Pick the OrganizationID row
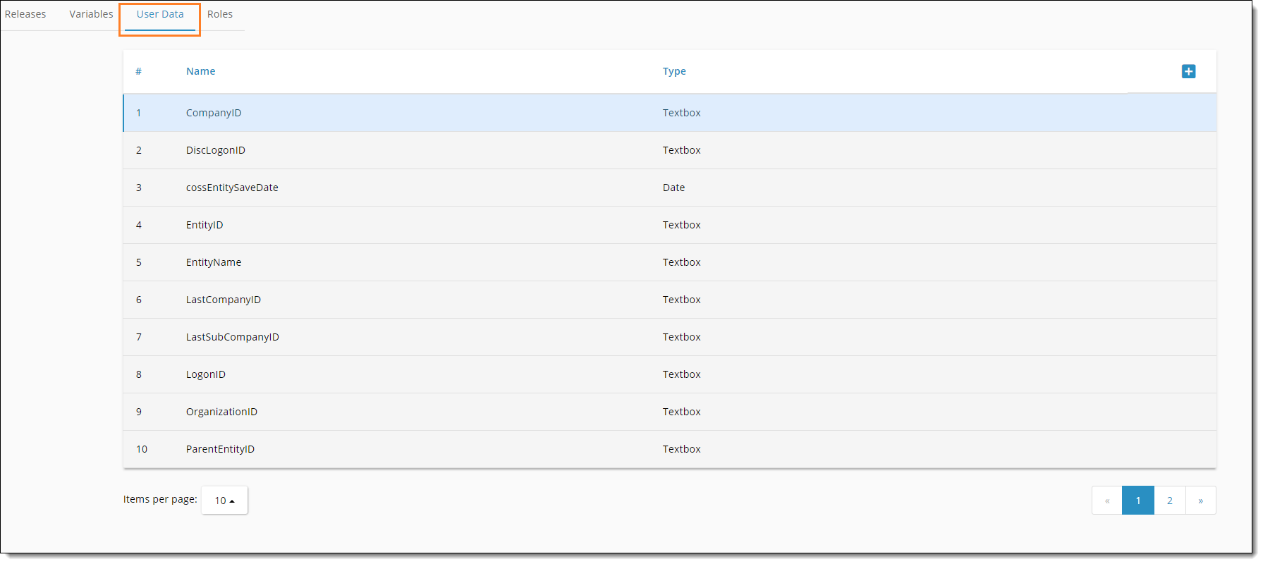The image size is (1263, 564). [x=221, y=412]
